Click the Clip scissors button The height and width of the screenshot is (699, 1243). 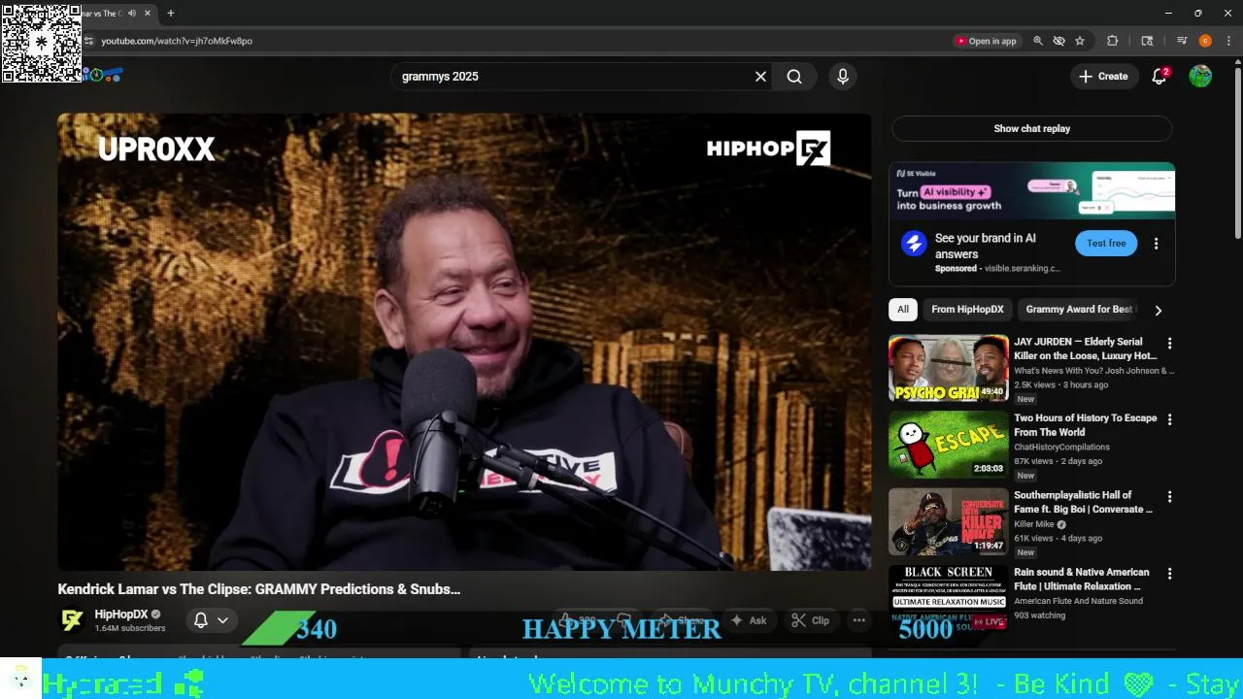tap(810, 620)
